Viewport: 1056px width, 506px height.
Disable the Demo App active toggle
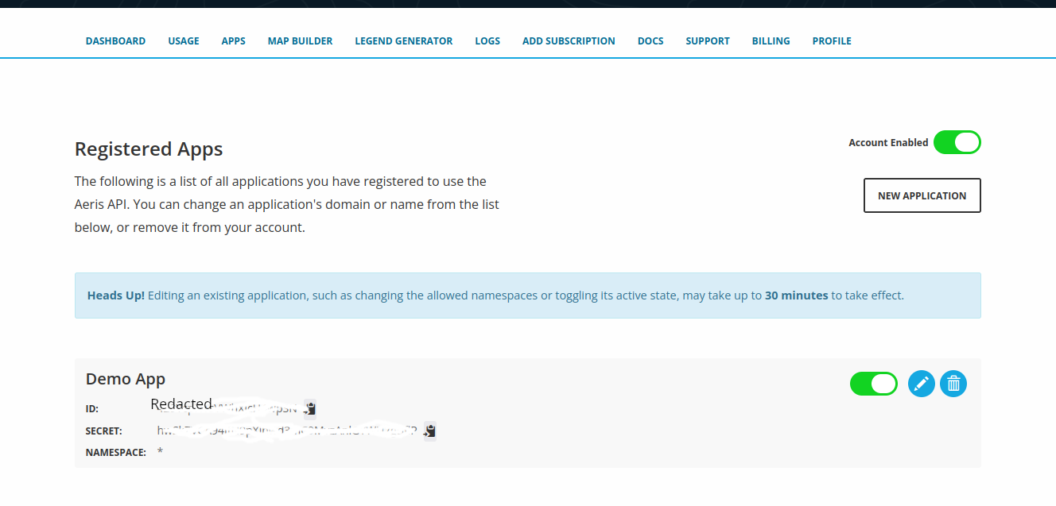coord(874,384)
